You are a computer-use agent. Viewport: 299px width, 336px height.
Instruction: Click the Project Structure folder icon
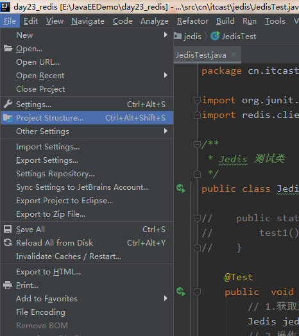tap(8, 117)
